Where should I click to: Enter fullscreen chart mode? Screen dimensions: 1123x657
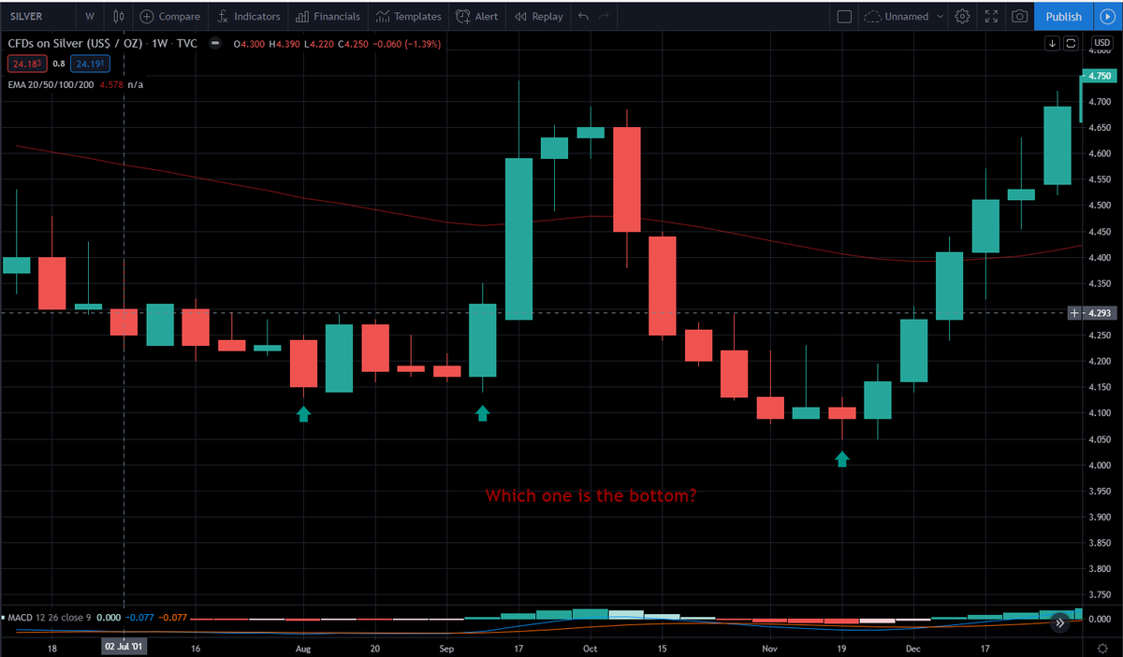(991, 16)
